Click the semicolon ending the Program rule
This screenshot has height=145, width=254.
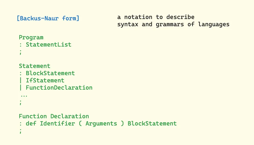(20, 52)
